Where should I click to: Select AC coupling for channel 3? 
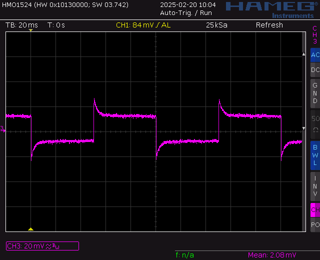click(x=314, y=54)
